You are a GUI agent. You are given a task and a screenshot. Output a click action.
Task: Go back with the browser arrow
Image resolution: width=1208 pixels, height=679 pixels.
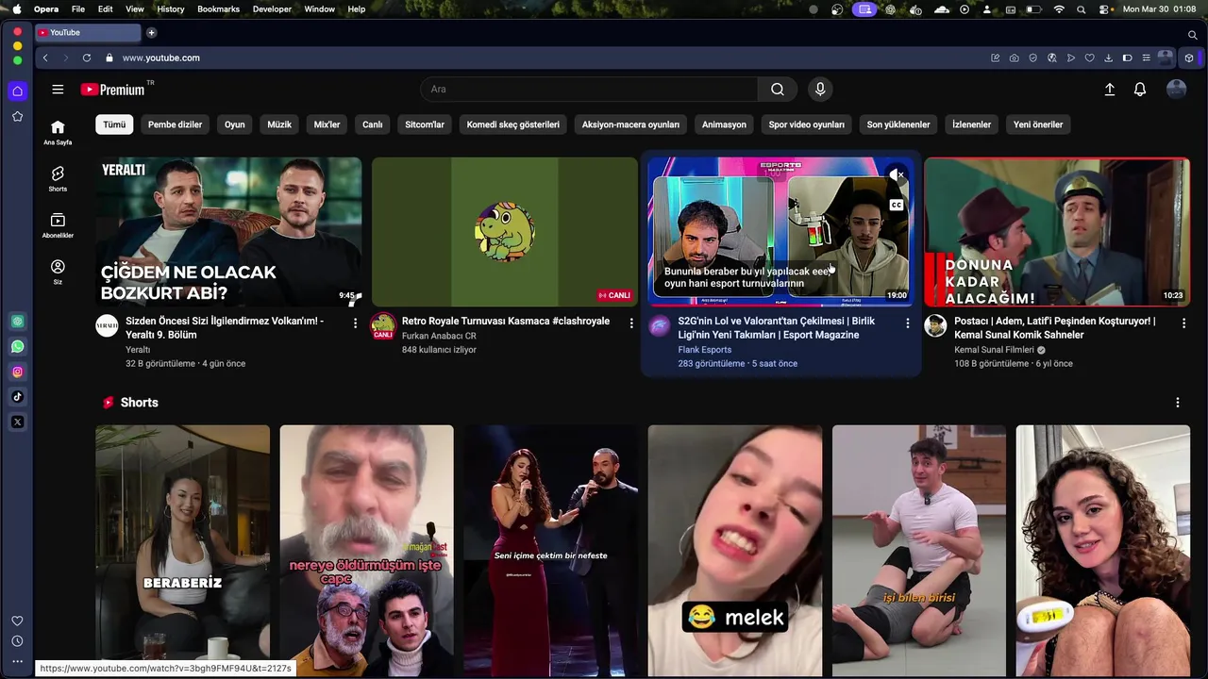[45, 58]
